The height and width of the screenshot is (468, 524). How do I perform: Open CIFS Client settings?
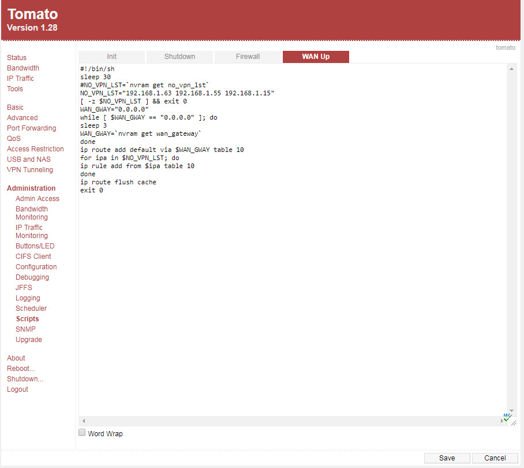(x=33, y=257)
